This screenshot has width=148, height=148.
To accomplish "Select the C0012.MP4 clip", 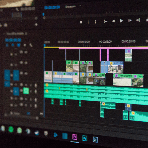I will coord(115,67).
